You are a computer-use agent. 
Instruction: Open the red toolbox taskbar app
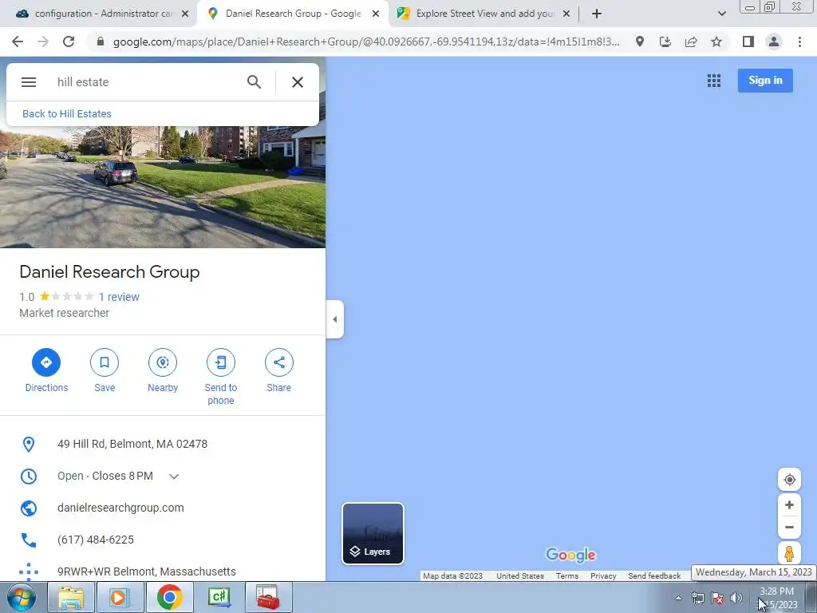(268, 597)
